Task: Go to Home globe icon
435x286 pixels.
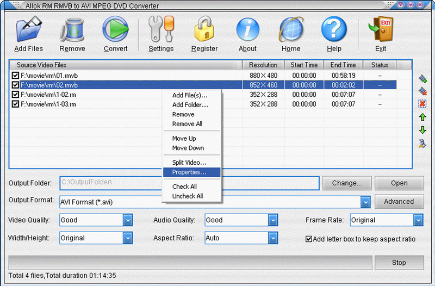Action: (x=291, y=30)
